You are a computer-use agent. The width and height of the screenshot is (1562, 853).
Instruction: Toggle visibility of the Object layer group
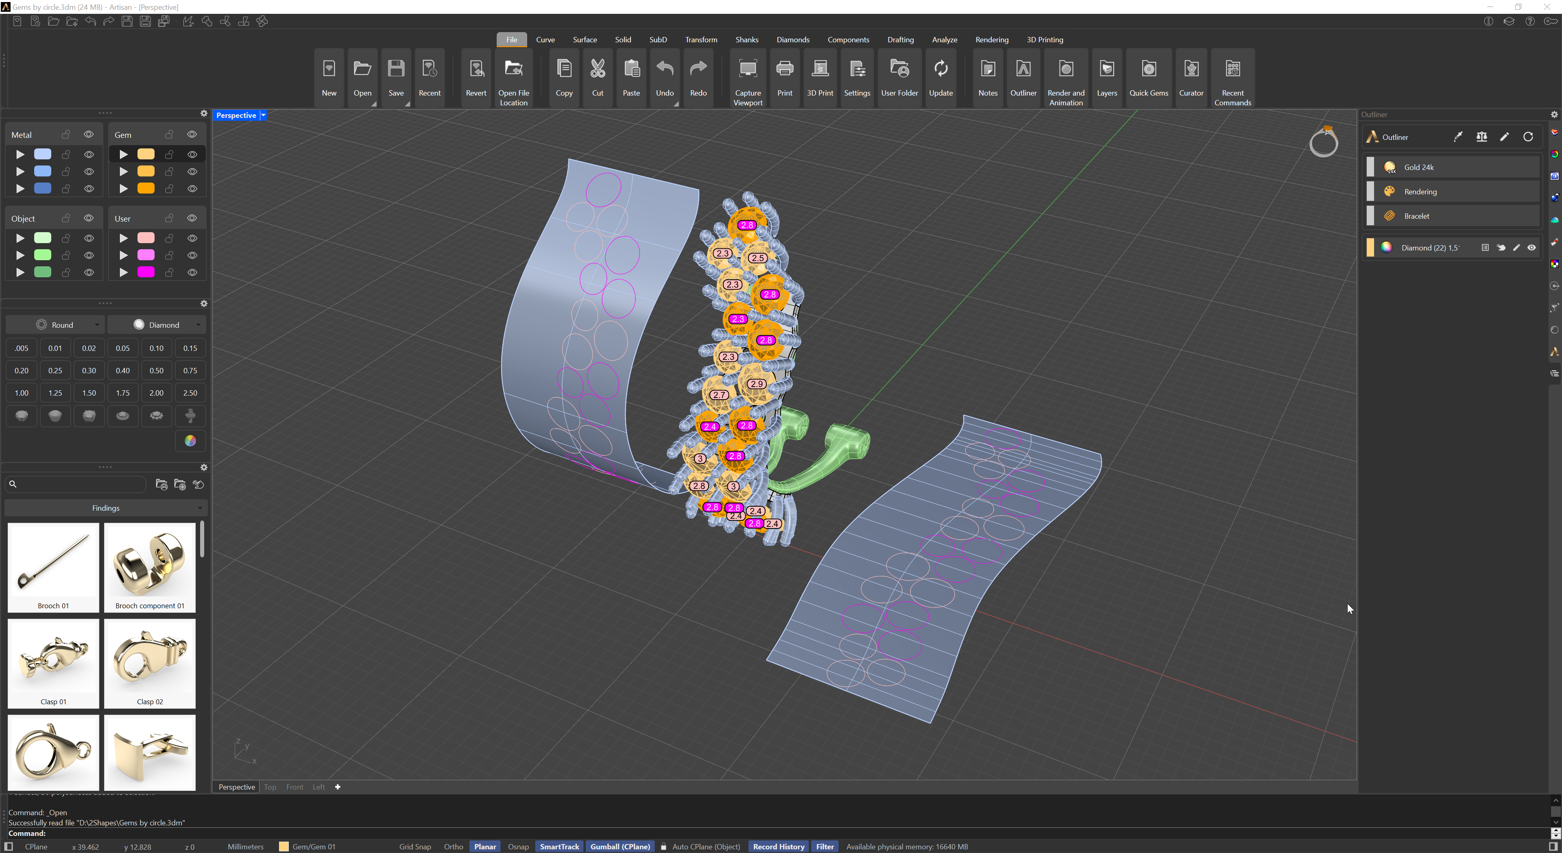[x=89, y=218]
